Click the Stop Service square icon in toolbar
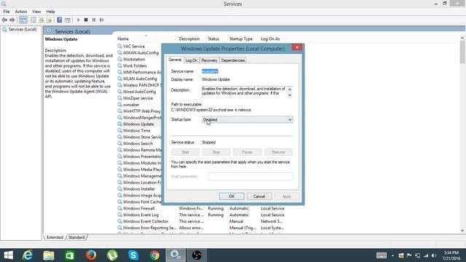The height and width of the screenshot is (262, 466). coord(86,20)
